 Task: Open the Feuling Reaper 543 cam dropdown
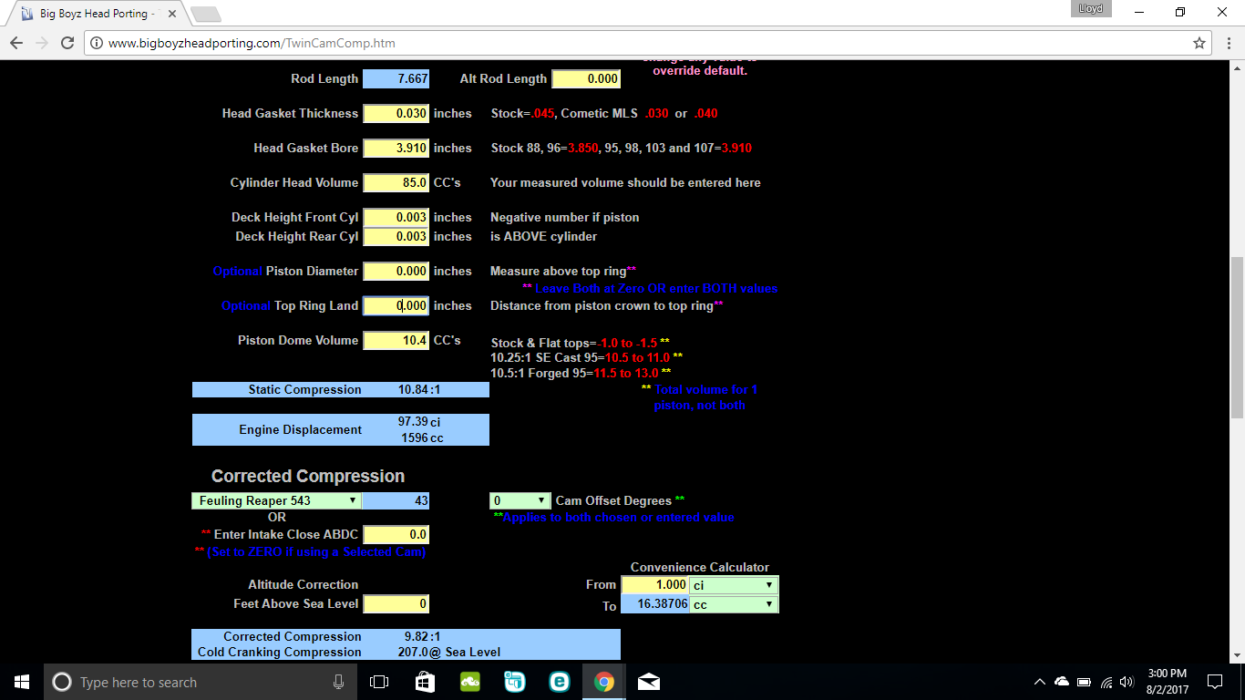[x=276, y=500]
